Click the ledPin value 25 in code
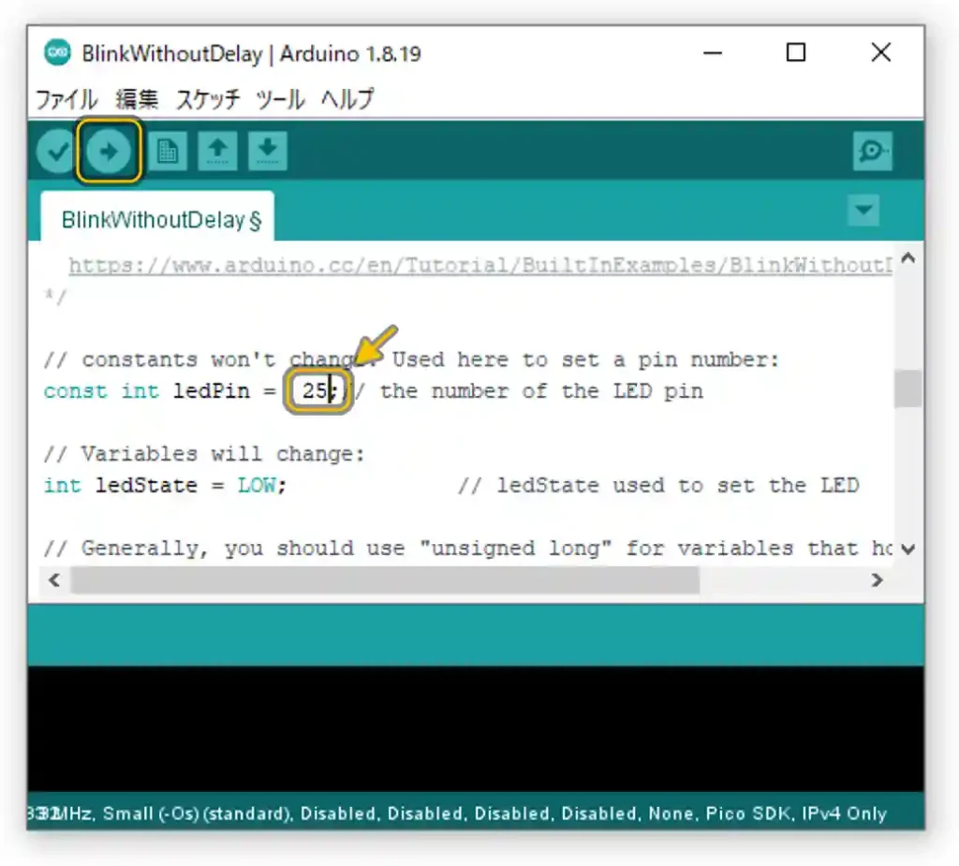The image size is (959, 866). [315, 390]
